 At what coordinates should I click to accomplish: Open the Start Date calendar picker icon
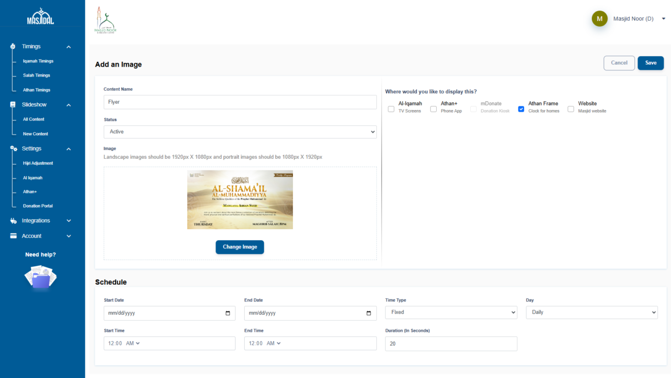click(228, 314)
